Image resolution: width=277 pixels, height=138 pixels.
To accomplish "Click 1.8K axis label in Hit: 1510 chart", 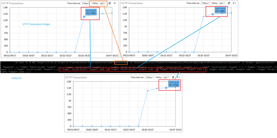I will (x=68, y=82).
